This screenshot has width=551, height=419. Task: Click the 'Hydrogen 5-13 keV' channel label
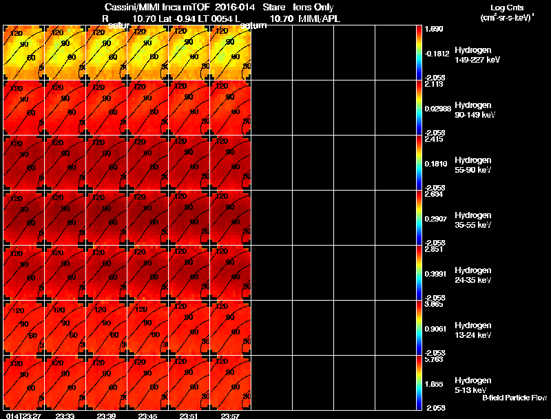pos(473,385)
